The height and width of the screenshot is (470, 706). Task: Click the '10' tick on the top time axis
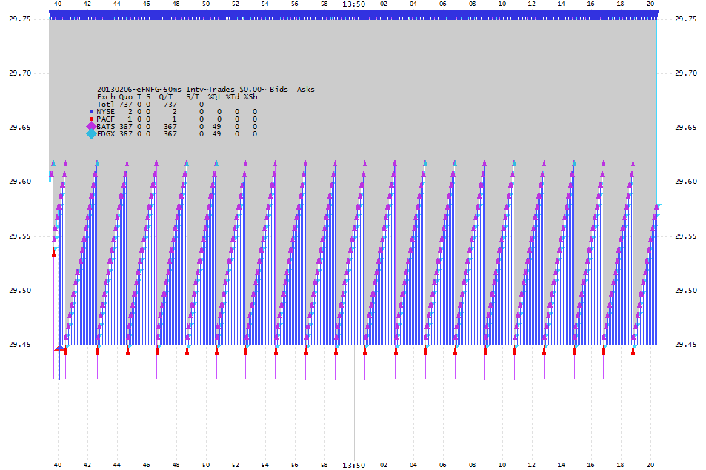(x=502, y=4)
